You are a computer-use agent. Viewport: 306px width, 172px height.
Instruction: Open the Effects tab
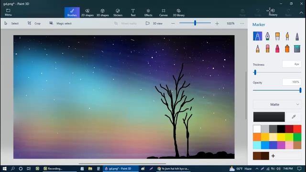tap(148, 12)
